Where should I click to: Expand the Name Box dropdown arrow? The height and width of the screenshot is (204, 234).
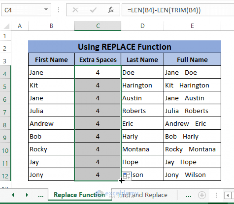pos(46,9)
